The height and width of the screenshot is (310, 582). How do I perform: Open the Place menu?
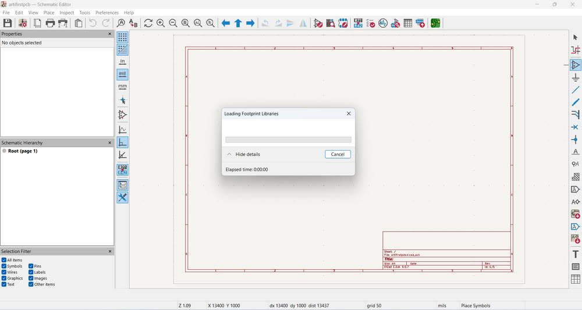coord(49,13)
